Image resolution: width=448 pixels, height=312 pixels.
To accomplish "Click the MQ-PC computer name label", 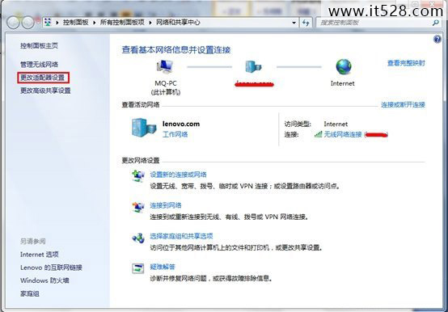I will pos(166,83).
